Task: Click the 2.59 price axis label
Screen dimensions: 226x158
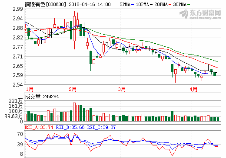Action: (18, 75)
